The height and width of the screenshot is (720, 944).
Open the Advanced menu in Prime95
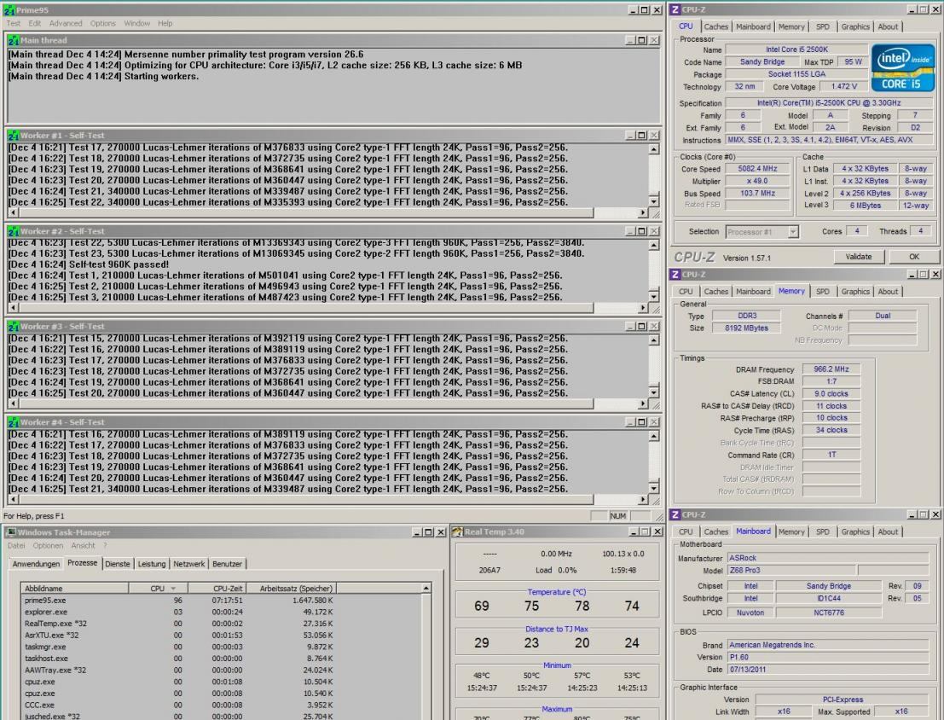(x=65, y=23)
